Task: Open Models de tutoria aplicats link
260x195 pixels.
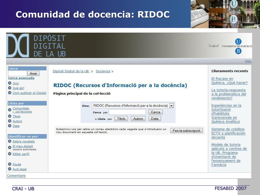Action: (229, 155)
